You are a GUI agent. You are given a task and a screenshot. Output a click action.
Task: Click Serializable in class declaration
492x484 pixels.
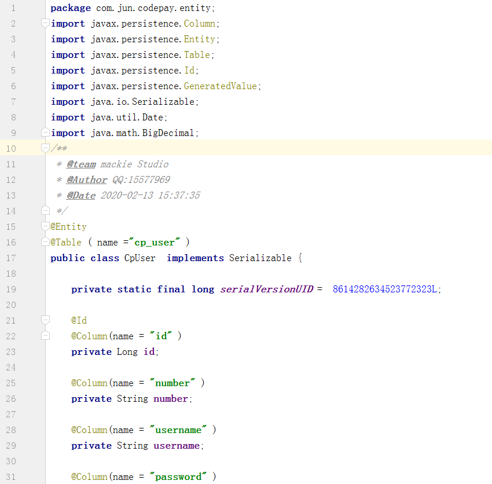point(260,258)
